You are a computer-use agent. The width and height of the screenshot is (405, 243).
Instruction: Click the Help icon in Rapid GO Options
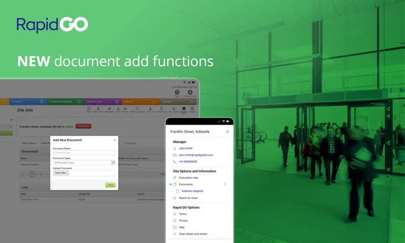pyautogui.click(x=175, y=228)
